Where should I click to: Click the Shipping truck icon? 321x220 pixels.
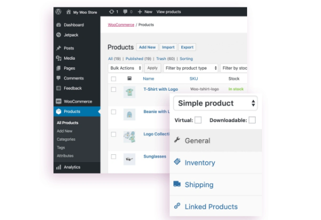(177, 184)
